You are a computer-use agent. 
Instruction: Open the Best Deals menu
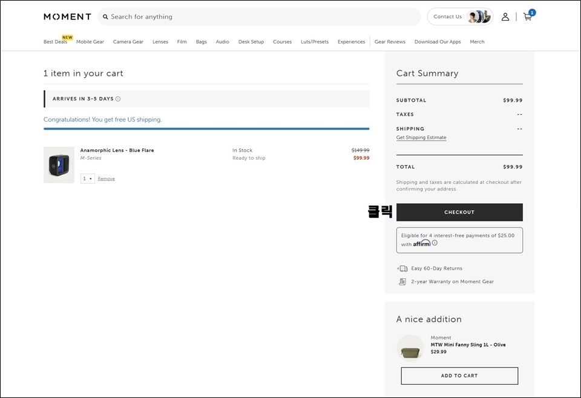point(55,42)
